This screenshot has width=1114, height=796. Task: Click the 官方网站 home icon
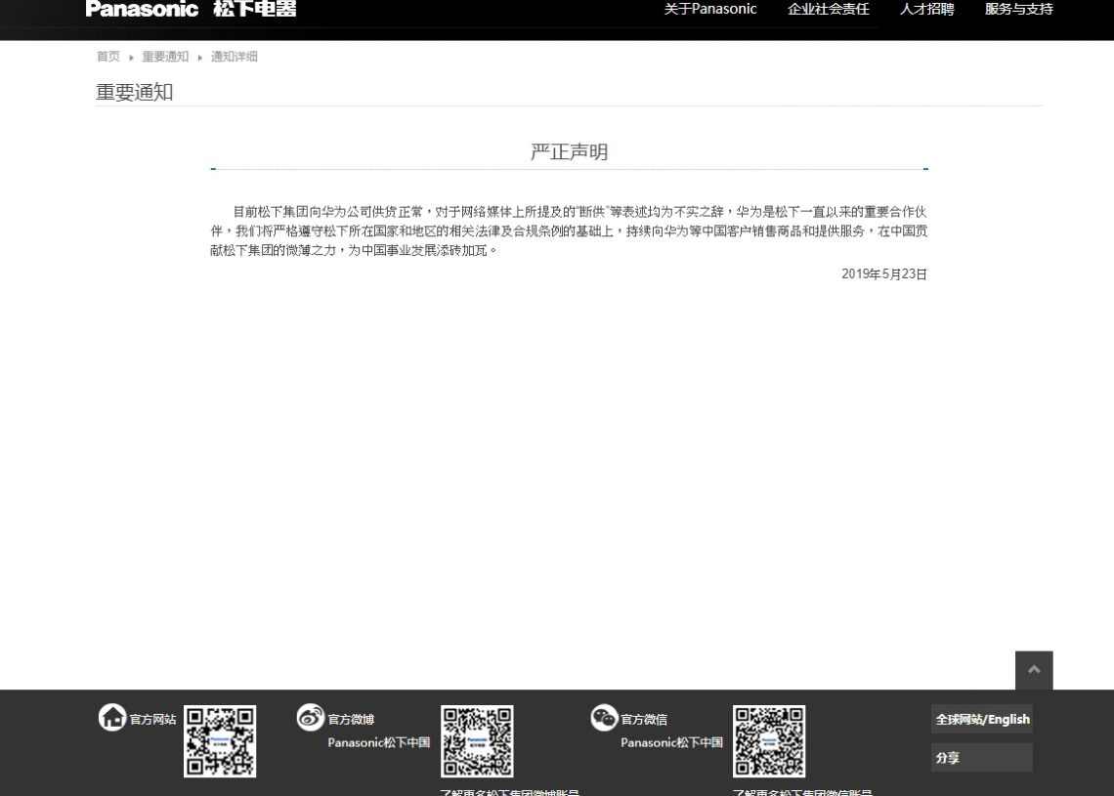[111, 717]
